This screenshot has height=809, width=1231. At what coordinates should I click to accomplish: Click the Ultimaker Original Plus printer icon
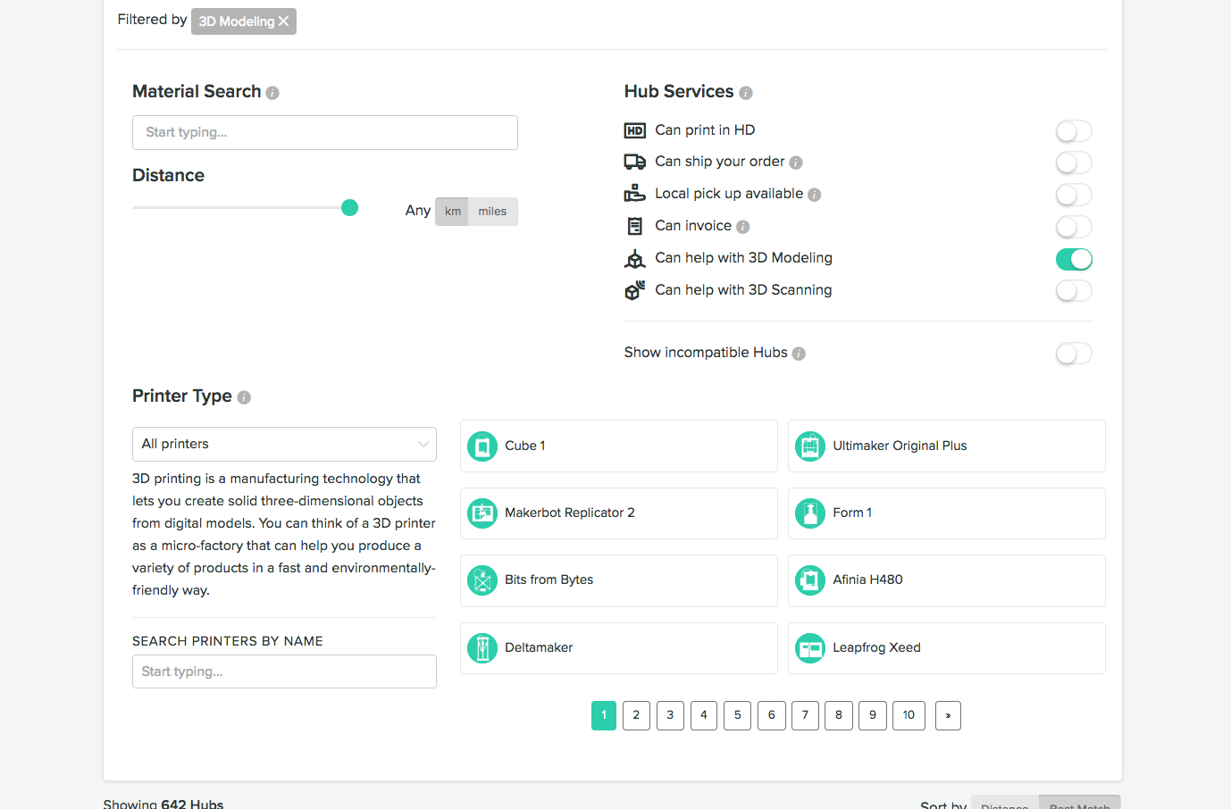pyautogui.click(x=810, y=446)
